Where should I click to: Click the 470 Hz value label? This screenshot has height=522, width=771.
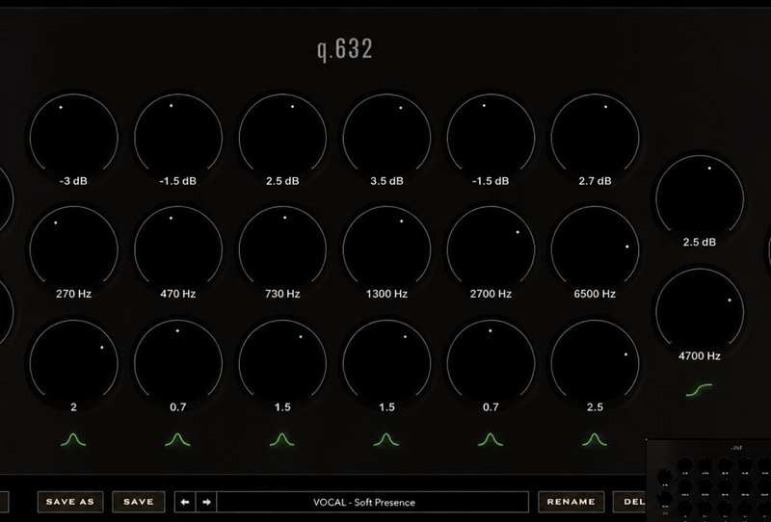(178, 294)
